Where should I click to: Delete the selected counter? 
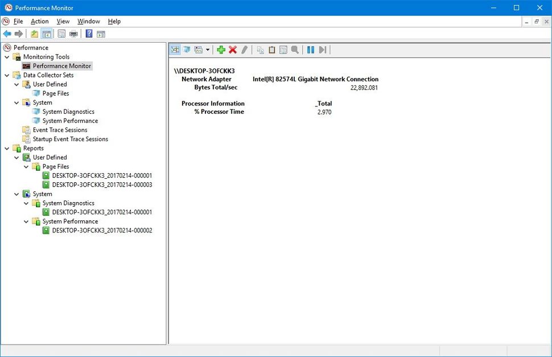point(233,50)
